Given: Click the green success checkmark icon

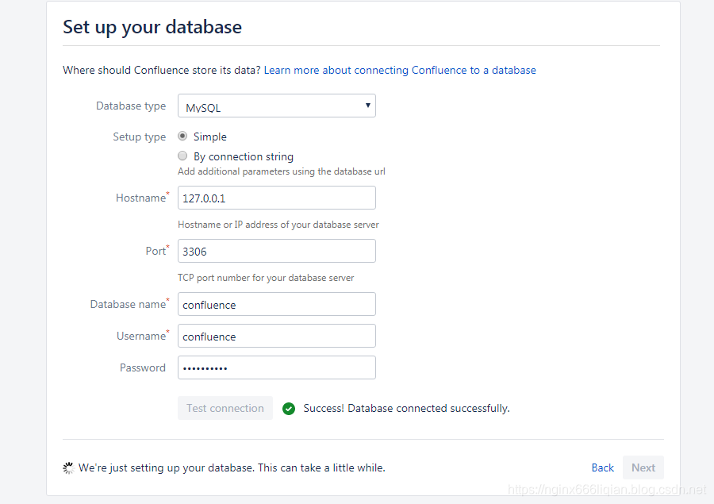Looking at the screenshot, I should pyautogui.click(x=289, y=409).
